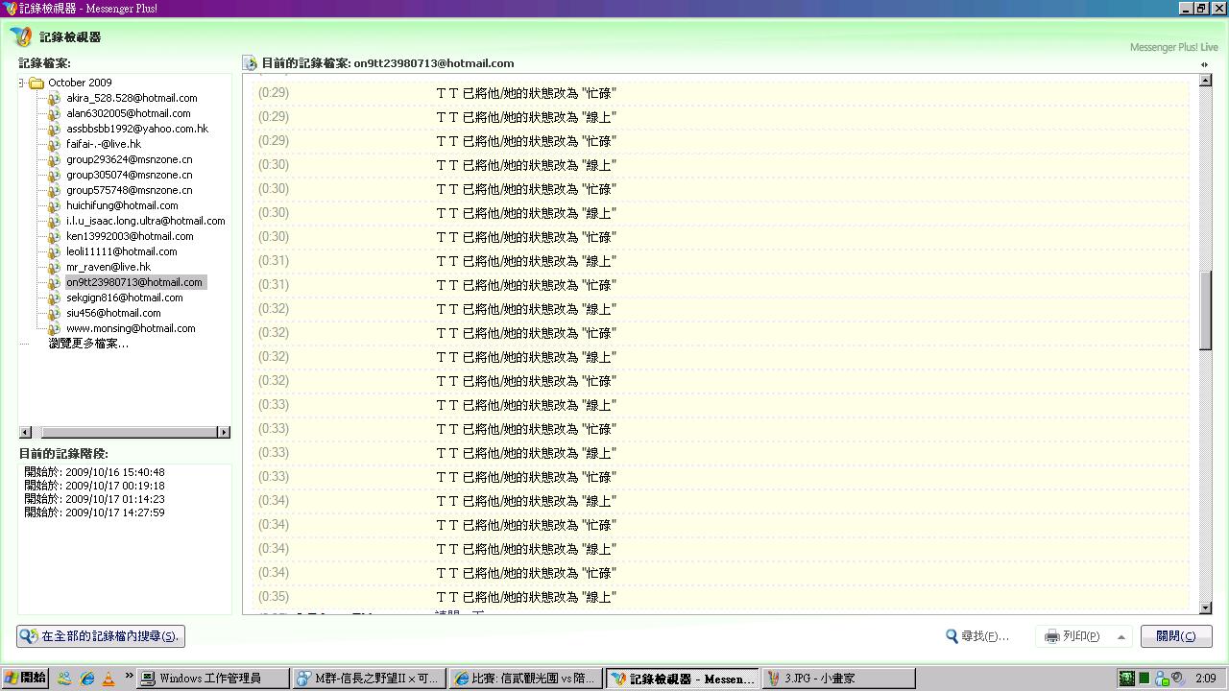Image resolution: width=1229 pixels, height=691 pixels.
Task: Expand hidden quick launch items chevron
Action: click(129, 677)
